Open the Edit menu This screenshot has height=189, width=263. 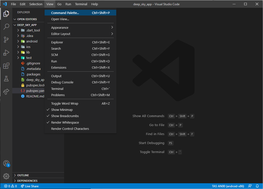click(23, 4)
